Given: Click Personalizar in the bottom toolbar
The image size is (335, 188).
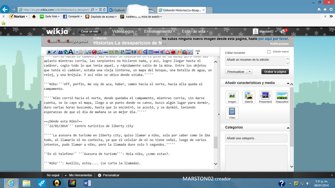Looking at the screenshot, I should [109, 175].
